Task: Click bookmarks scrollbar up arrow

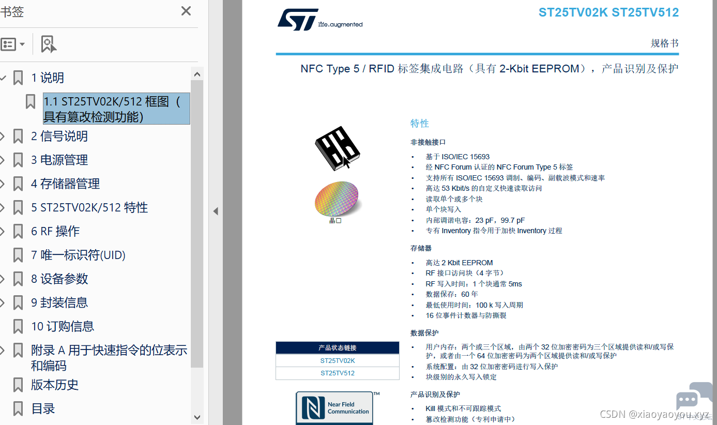Action: click(x=197, y=74)
